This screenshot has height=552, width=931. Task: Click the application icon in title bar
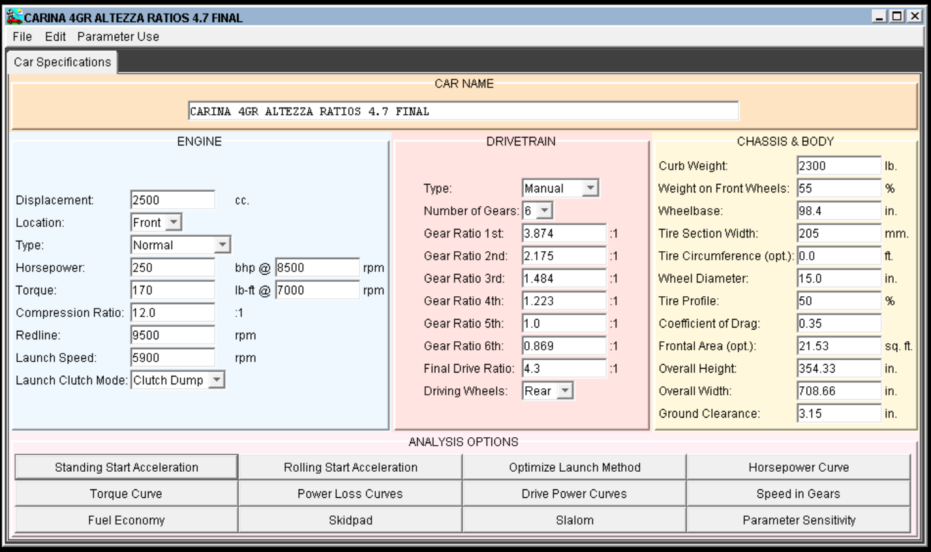coord(14,16)
